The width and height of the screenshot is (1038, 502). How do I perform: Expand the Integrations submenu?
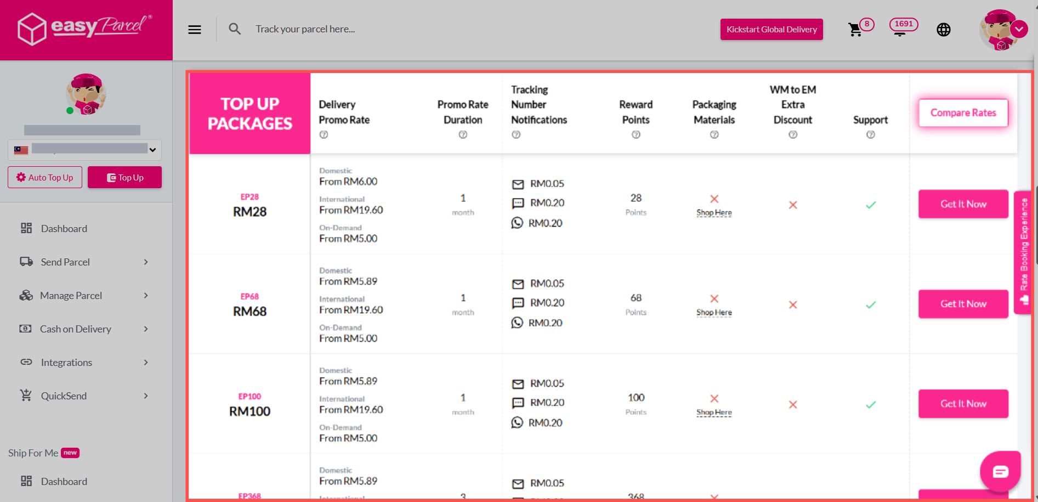pyautogui.click(x=146, y=362)
